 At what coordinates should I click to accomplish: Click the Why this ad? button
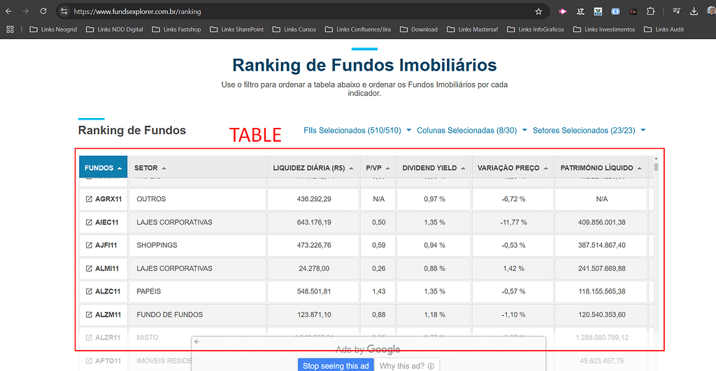tap(407, 365)
